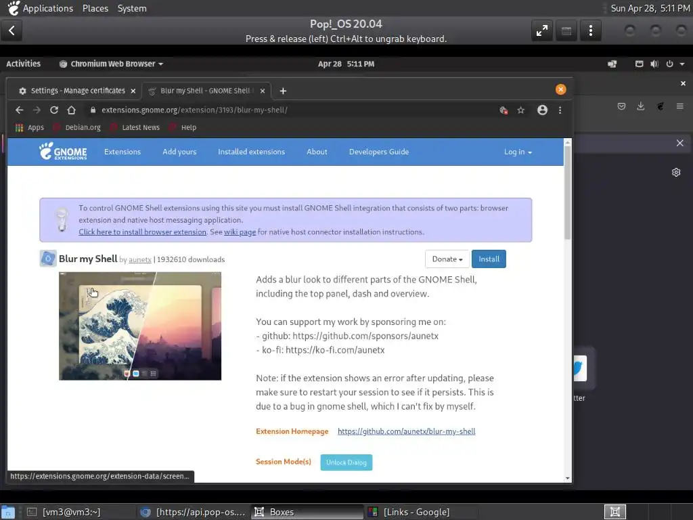Click the GNOME Extensions logo
The height and width of the screenshot is (520, 693).
point(63,151)
